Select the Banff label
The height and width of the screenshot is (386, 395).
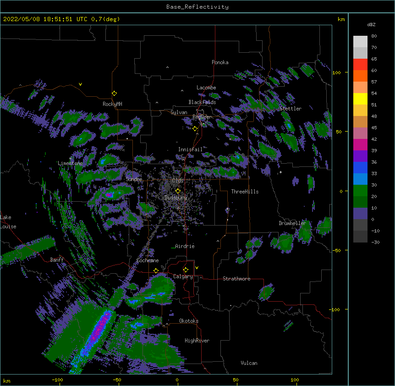(x=57, y=260)
